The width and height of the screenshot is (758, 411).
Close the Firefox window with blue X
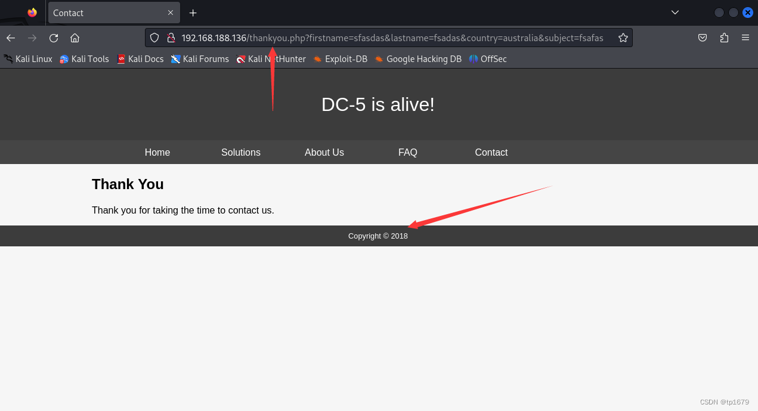(748, 13)
